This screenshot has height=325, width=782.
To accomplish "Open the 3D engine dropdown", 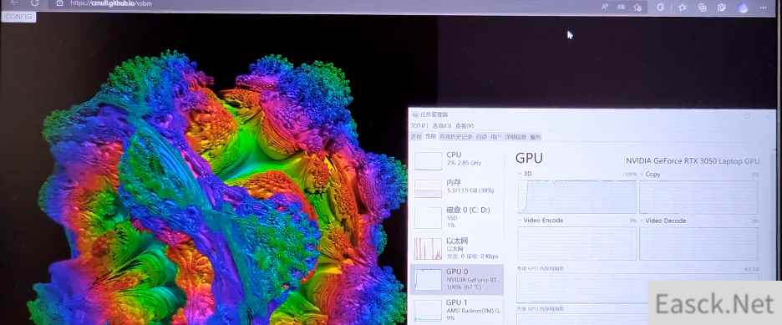I will [x=526, y=174].
